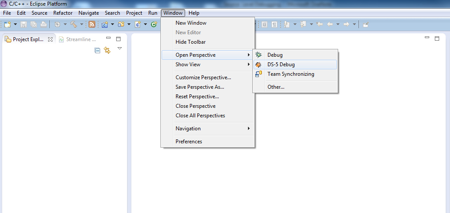Click the Next Annotation icon
The height and width of the screenshot is (213, 450).
287,24
